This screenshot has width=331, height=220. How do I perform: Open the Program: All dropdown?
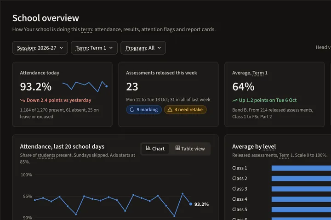coord(143,48)
